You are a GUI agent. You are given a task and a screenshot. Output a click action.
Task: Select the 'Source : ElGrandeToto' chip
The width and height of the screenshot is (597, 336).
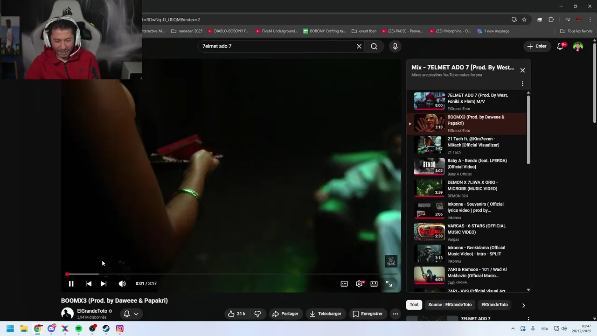click(x=450, y=305)
